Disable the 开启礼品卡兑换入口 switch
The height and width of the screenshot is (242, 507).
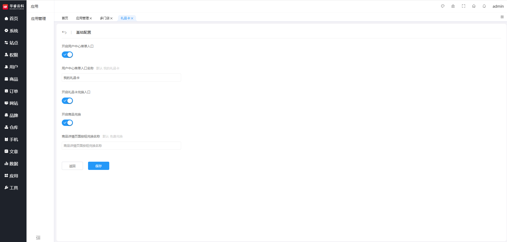point(67,101)
